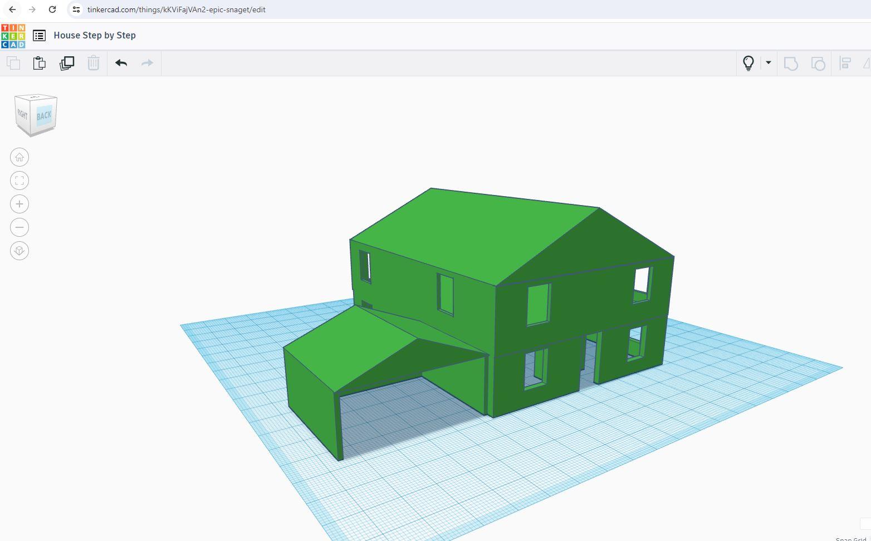Expand the visibility dropdown arrow

769,62
